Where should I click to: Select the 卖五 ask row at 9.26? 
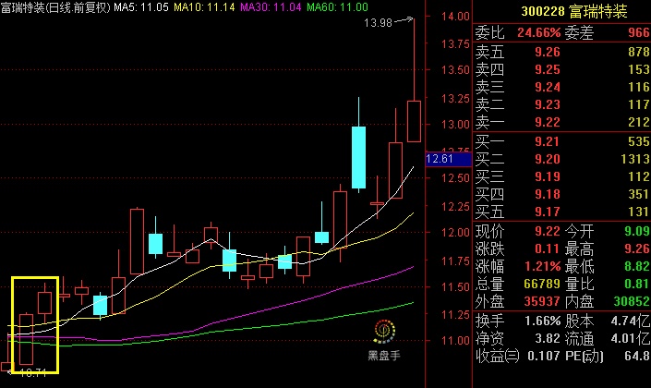562,52
